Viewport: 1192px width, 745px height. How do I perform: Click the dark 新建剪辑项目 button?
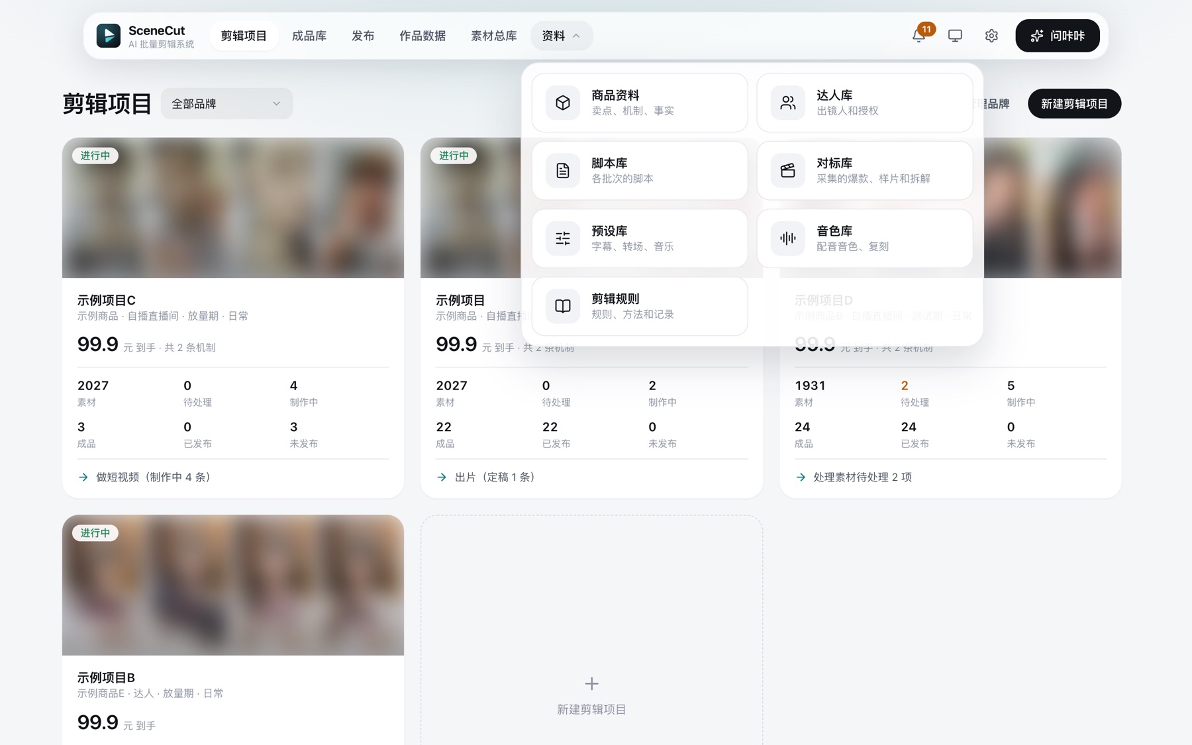[1074, 104]
